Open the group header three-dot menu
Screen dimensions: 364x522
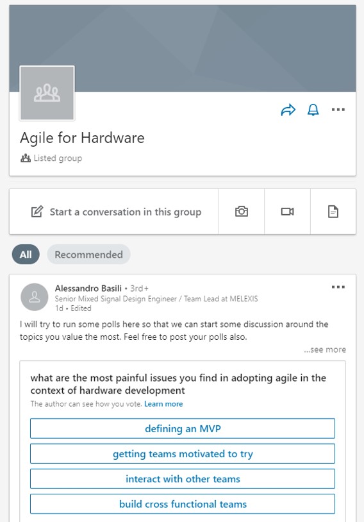(x=338, y=110)
